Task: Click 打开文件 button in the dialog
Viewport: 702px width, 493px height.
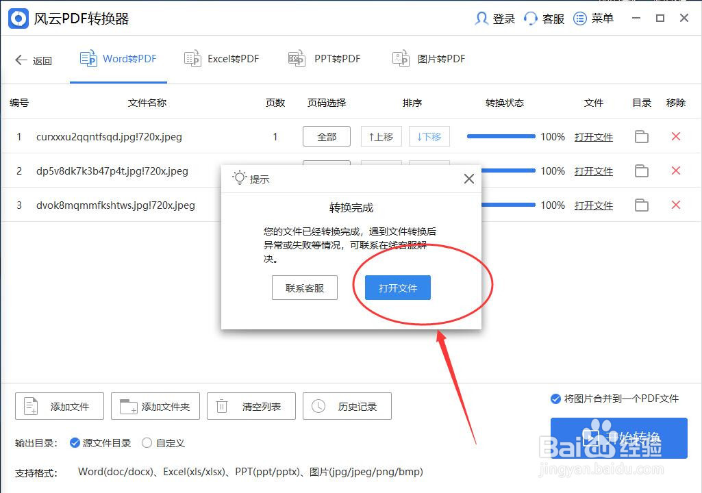Action: point(397,288)
